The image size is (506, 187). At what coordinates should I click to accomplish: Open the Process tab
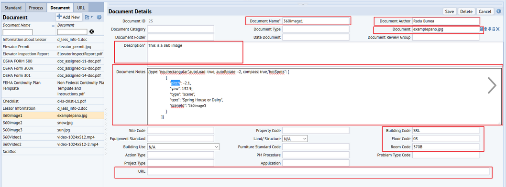click(35, 8)
